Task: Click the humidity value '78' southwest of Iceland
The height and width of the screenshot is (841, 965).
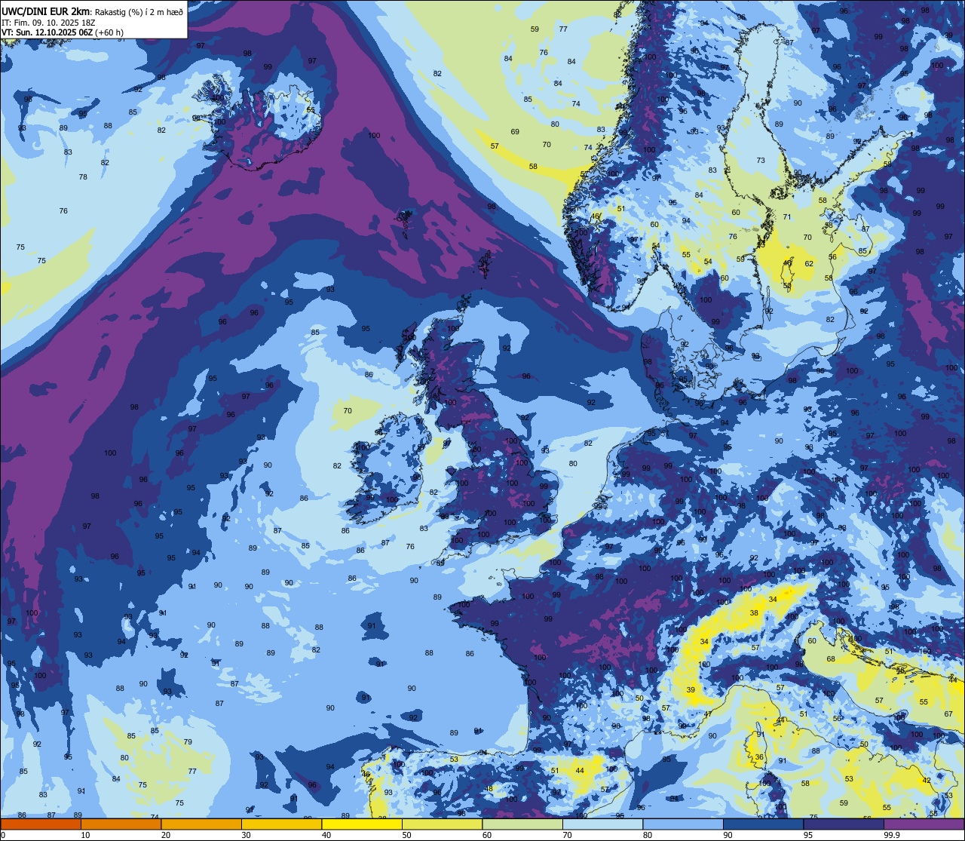Action: [x=83, y=177]
